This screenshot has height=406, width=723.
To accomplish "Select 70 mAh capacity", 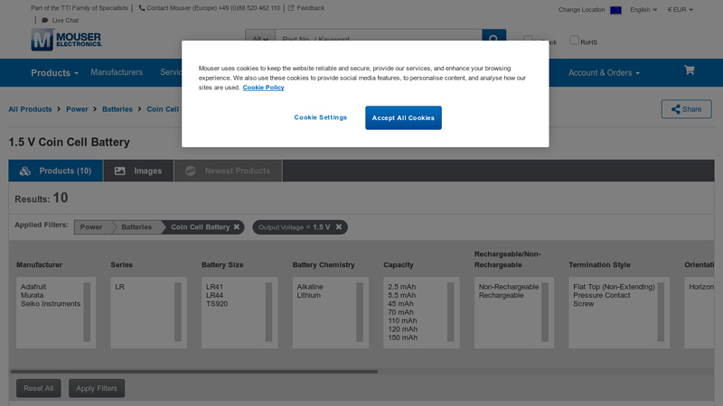I will tap(400, 312).
